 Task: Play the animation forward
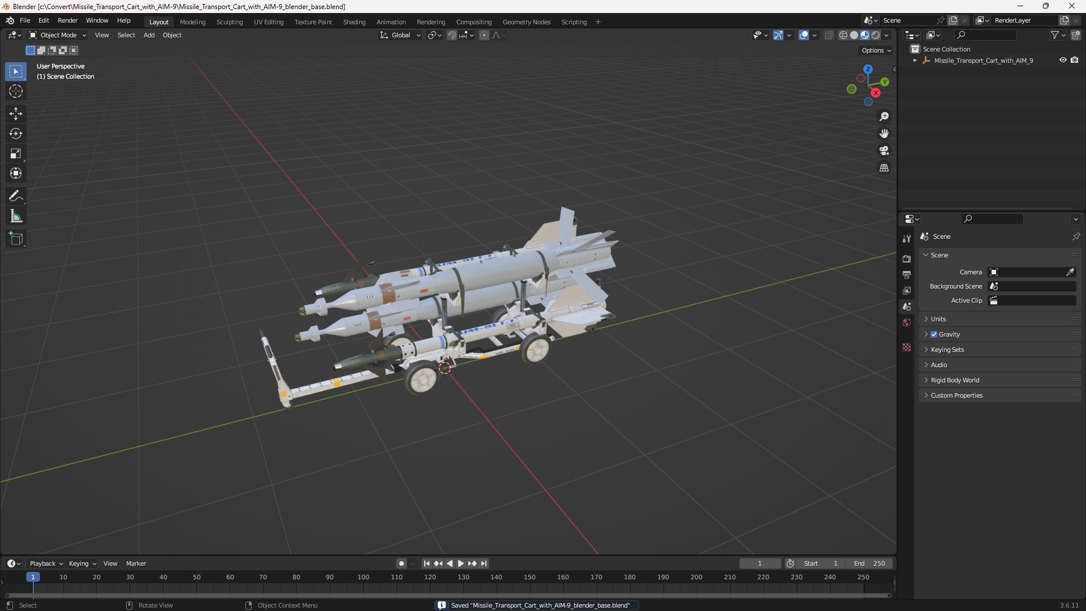[461, 563]
